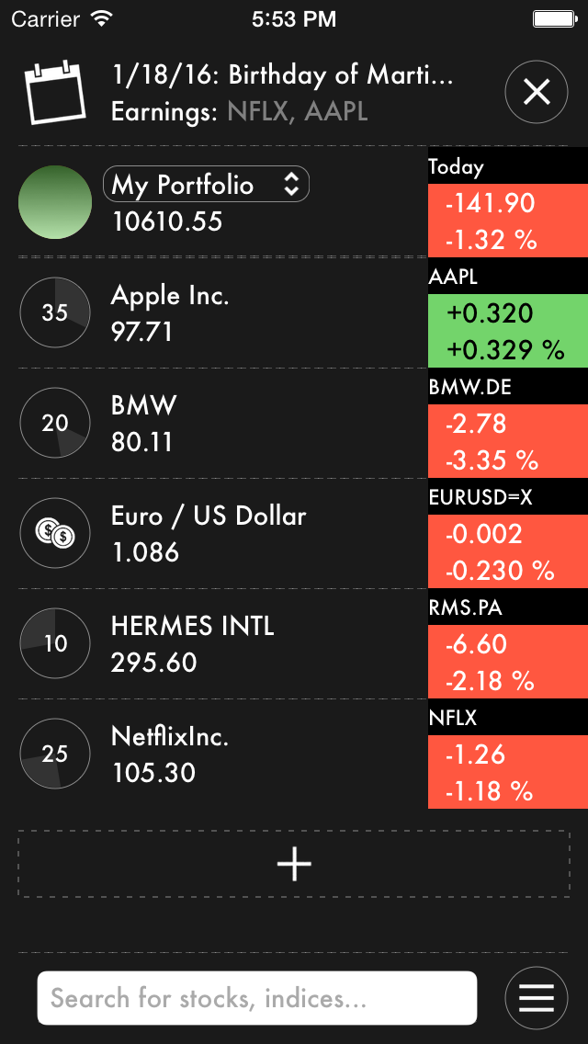Add a new stock with plus button
This screenshot has height=1044, width=588.
(x=294, y=864)
